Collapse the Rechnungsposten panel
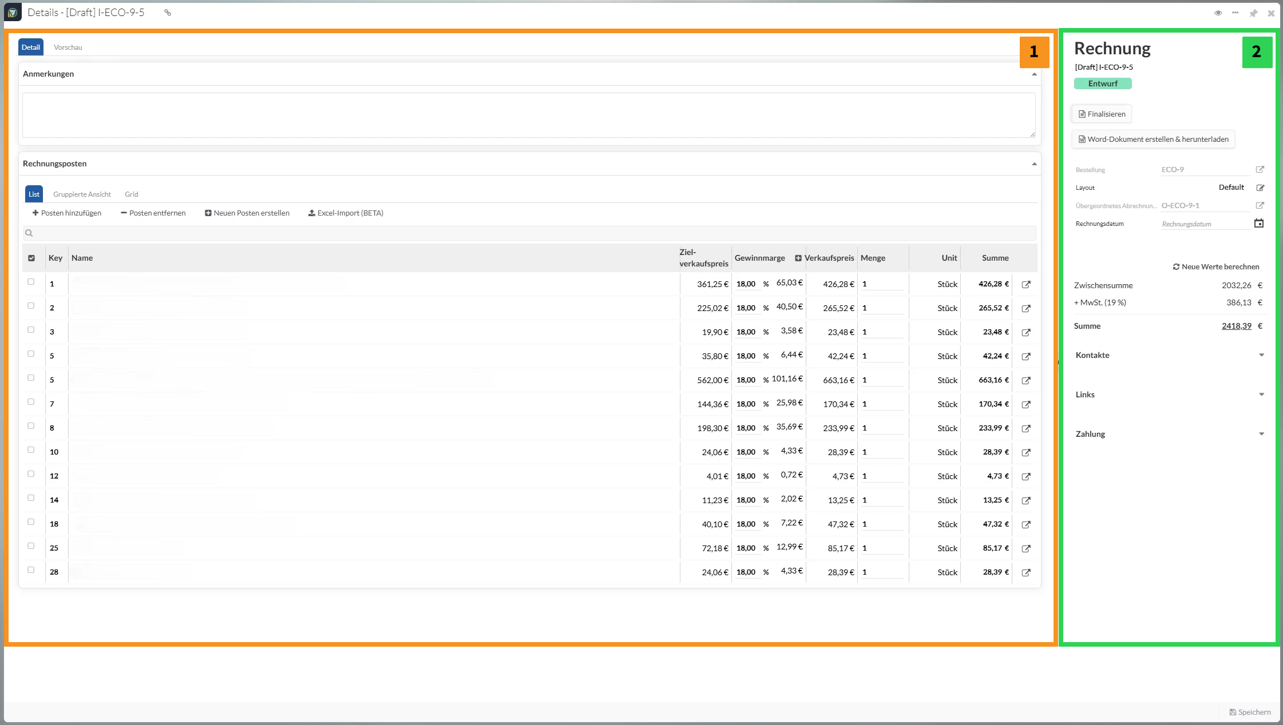 (1034, 164)
